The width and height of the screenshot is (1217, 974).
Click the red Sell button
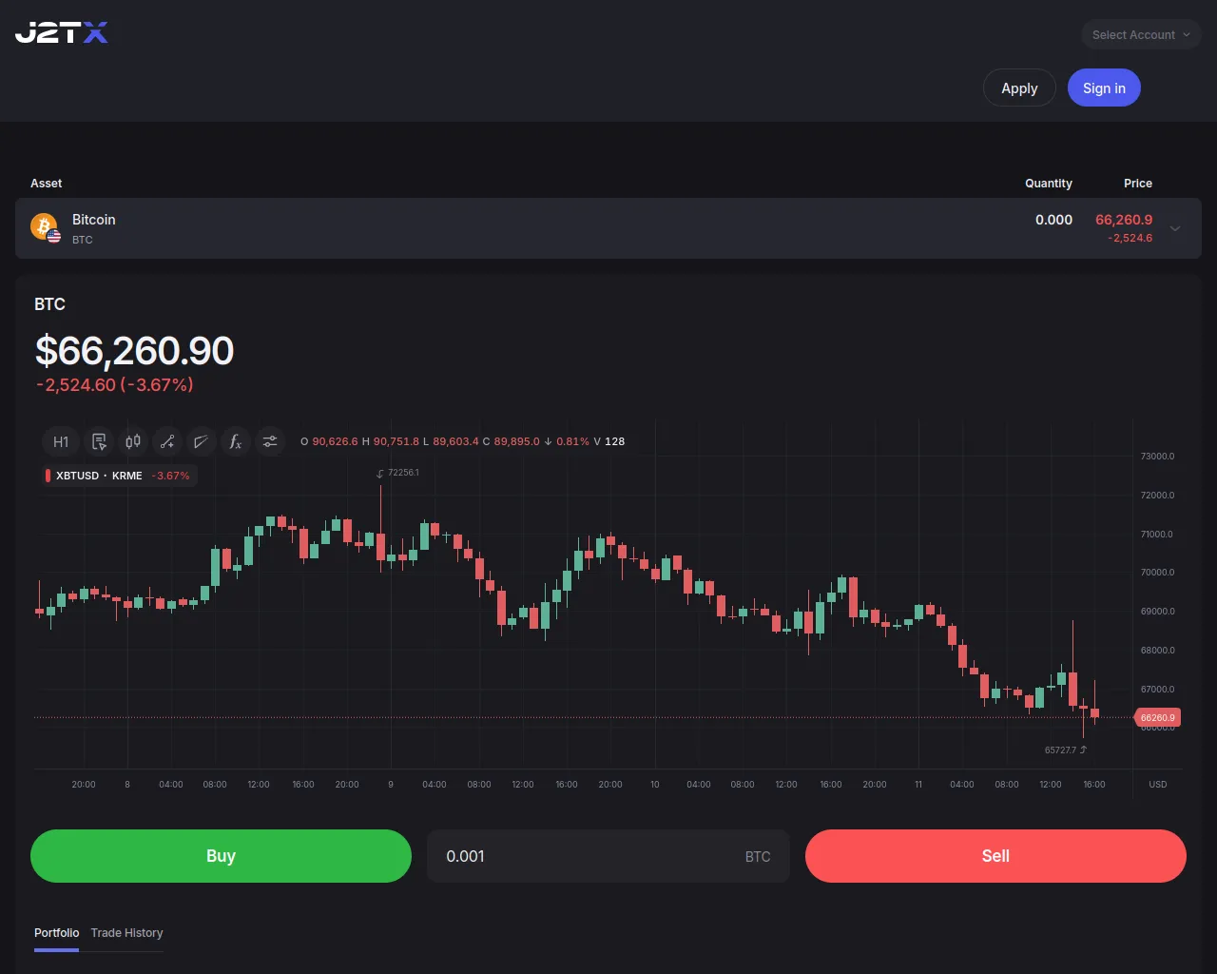tap(995, 856)
